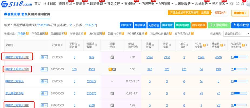Click competition bar for 微信公众号怎么申请 row

coord(240,69)
